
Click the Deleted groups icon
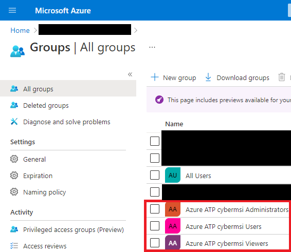[14, 105]
